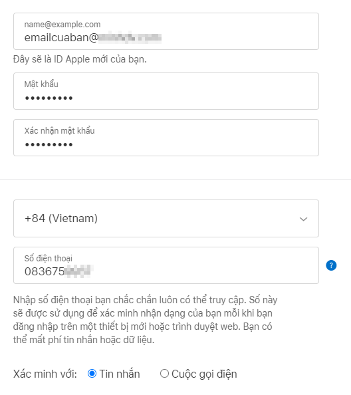The width and height of the screenshot is (351, 395).
Task: Focus the Số điện thoại input field
Action: [x=166, y=265]
